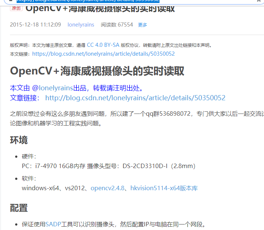Viewport: 264px width, 230px height.
Task: Open the SADP tool link
Action: coord(53,224)
